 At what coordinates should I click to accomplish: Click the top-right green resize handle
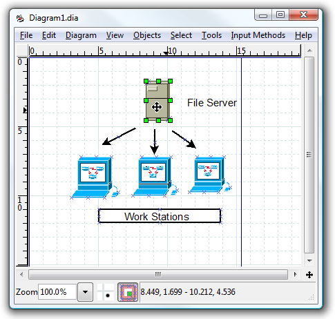pyautogui.click(x=170, y=81)
